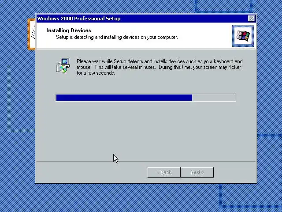Image resolution: width=282 pixels, height=212 pixels.
Task: Click the "Please wait while Setup detects" paragraph
Action: (160, 67)
